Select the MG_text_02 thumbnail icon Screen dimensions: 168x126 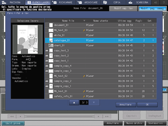(x=51, y=76)
